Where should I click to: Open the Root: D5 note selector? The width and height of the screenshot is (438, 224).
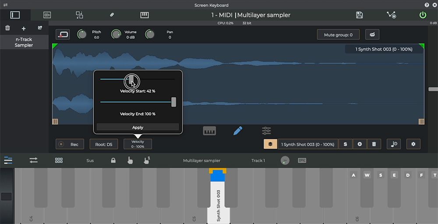click(x=104, y=144)
